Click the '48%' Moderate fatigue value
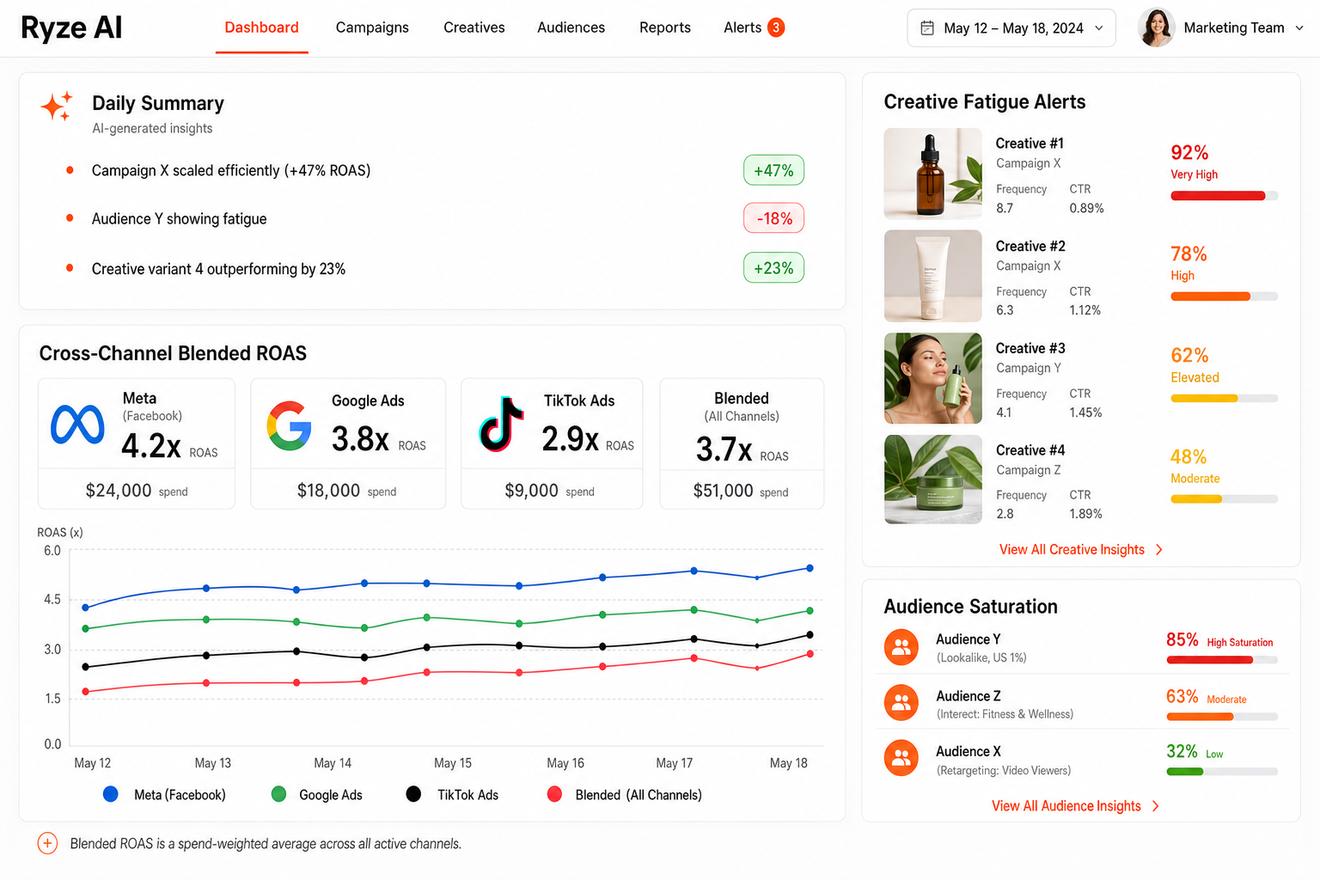The height and width of the screenshot is (880, 1320). coord(1189,457)
